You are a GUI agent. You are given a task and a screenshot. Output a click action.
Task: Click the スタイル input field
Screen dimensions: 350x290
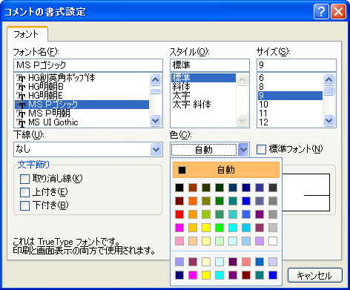[210, 65]
